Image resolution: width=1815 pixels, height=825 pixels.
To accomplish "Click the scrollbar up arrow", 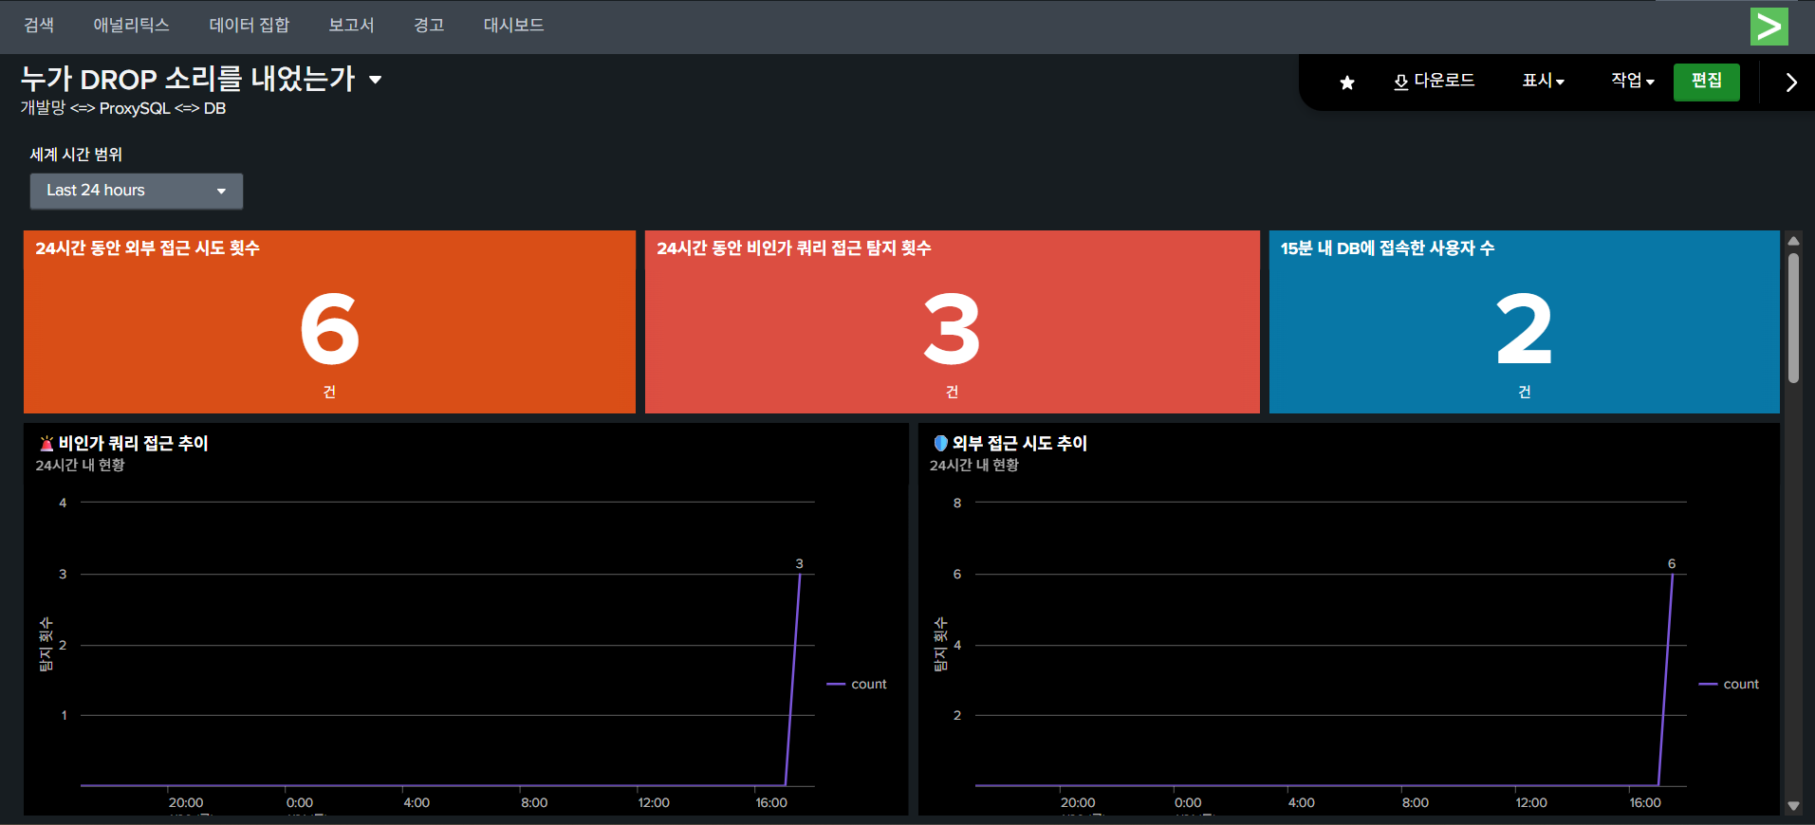I will 1793,241.
